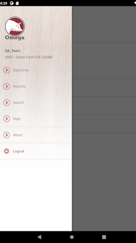Click the chevron icon beside Reports

pyautogui.click(x=7, y=86)
